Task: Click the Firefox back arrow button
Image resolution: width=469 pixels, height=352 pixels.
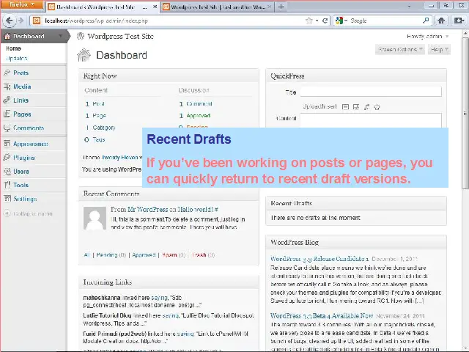Action: pos(10,21)
